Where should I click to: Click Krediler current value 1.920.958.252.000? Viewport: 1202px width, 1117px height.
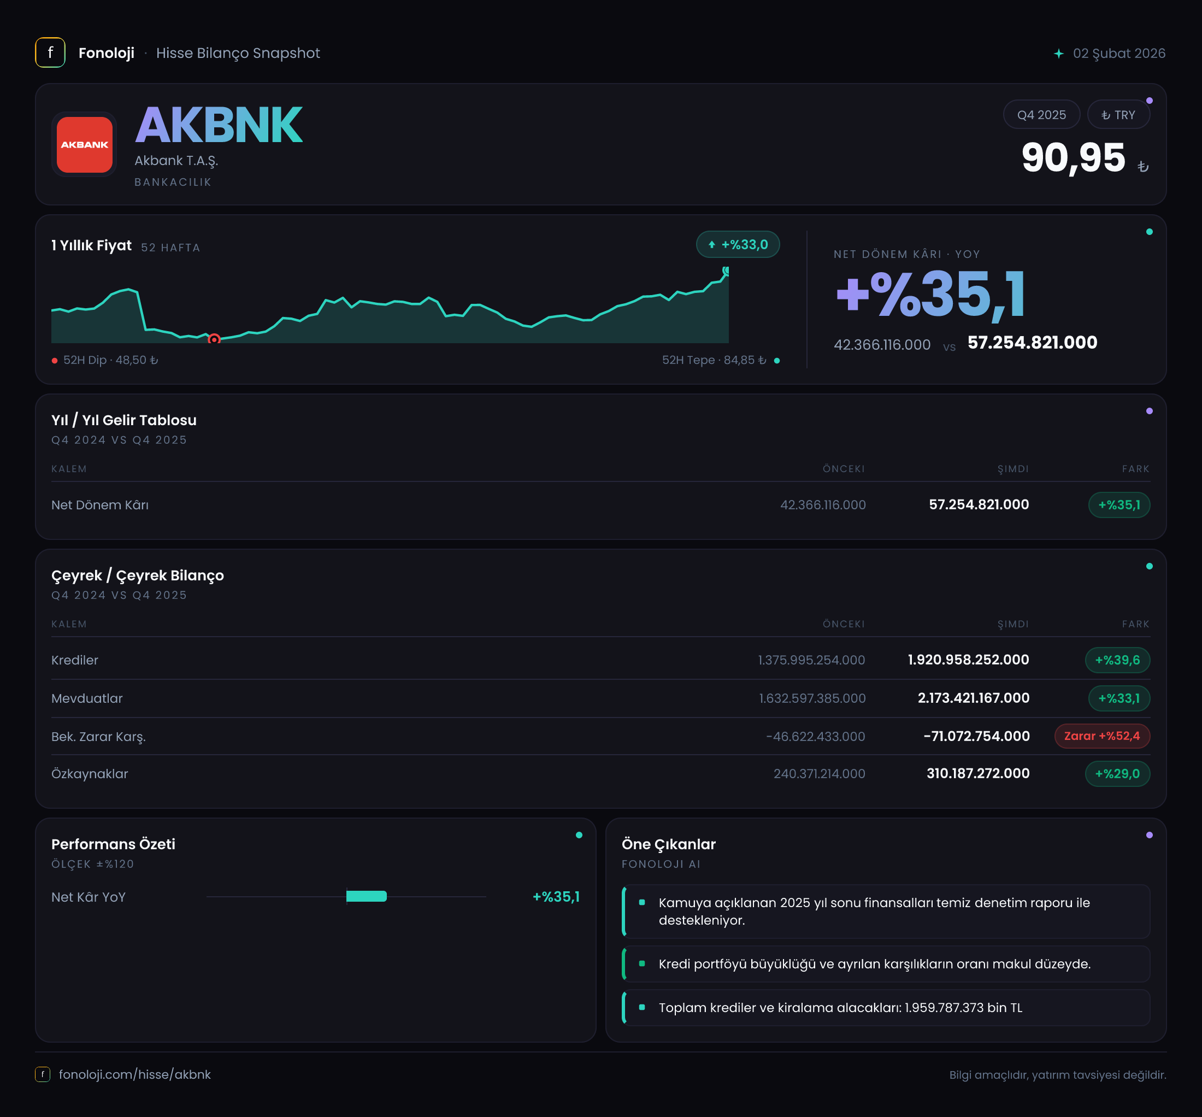click(968, 660)
